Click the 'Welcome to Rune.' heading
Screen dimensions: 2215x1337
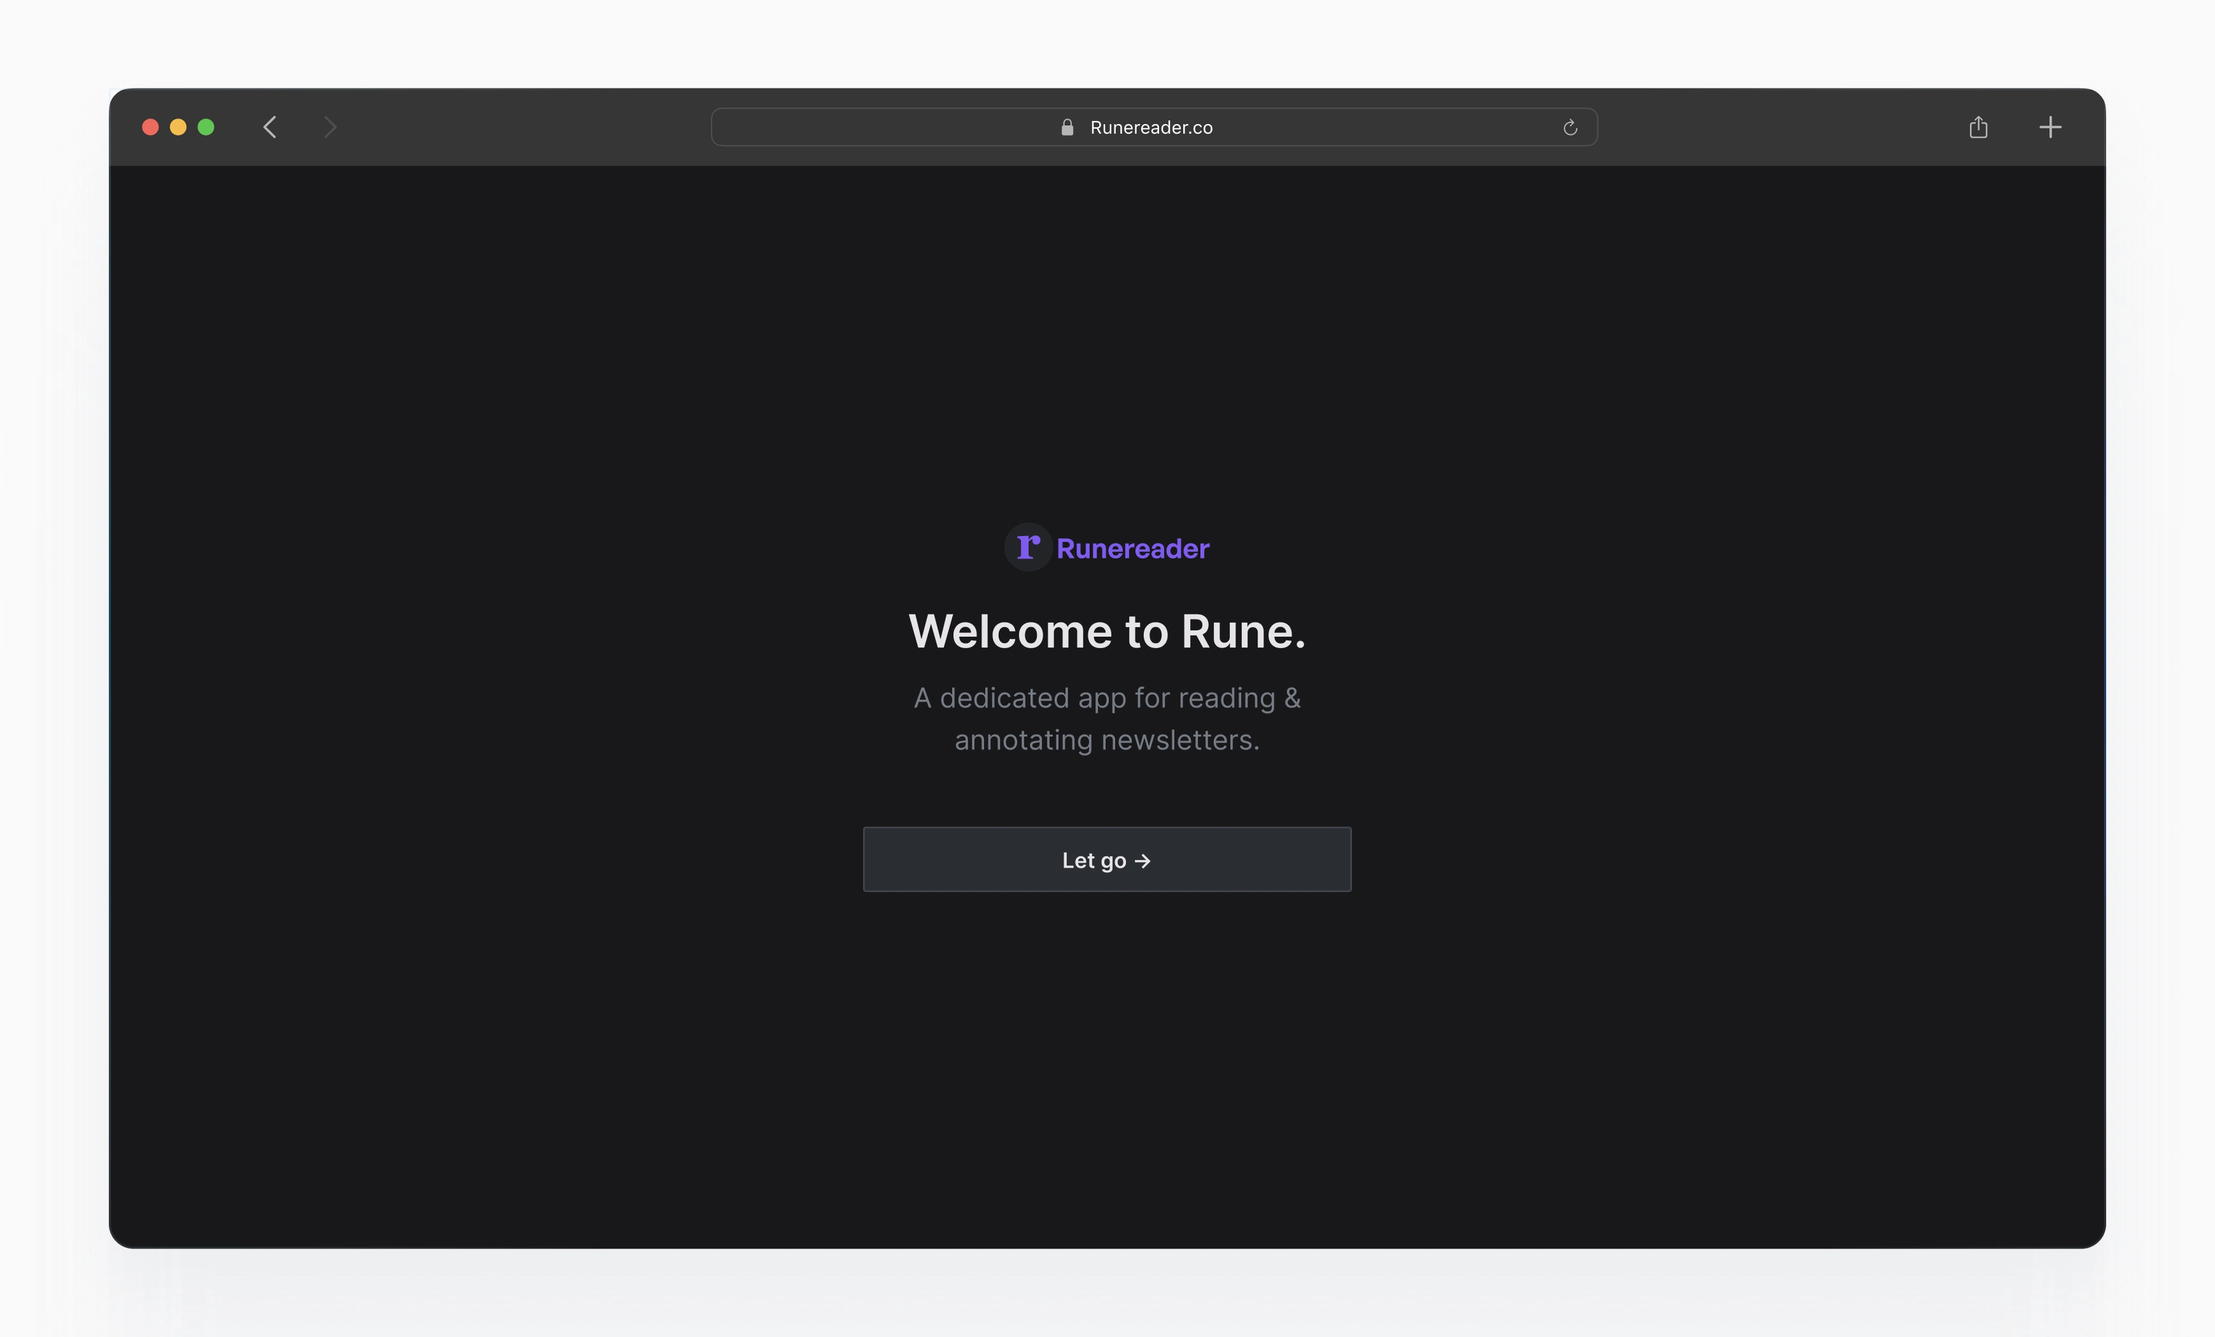coord(1107,631)
